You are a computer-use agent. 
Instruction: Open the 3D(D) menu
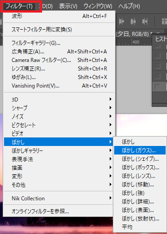coord(46,6)
